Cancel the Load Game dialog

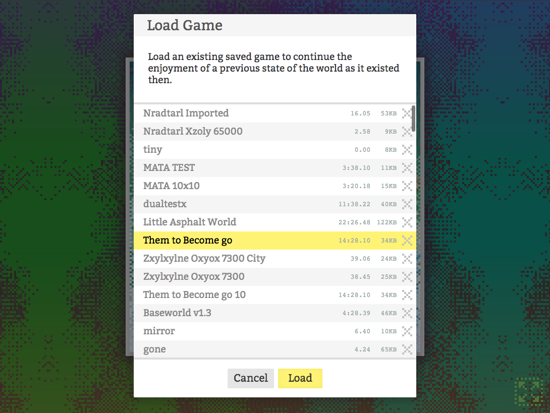(251, 378)
